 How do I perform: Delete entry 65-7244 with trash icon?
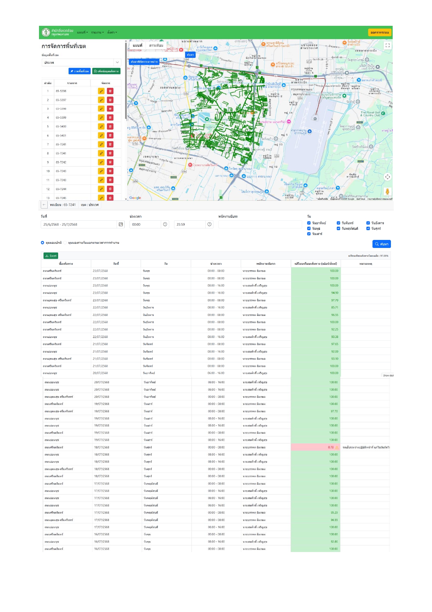coord(110,189)
